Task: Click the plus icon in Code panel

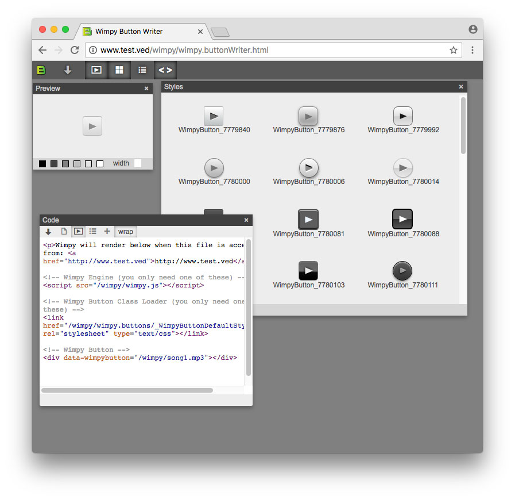Action: pyautogui.click(x=107, y=231)
